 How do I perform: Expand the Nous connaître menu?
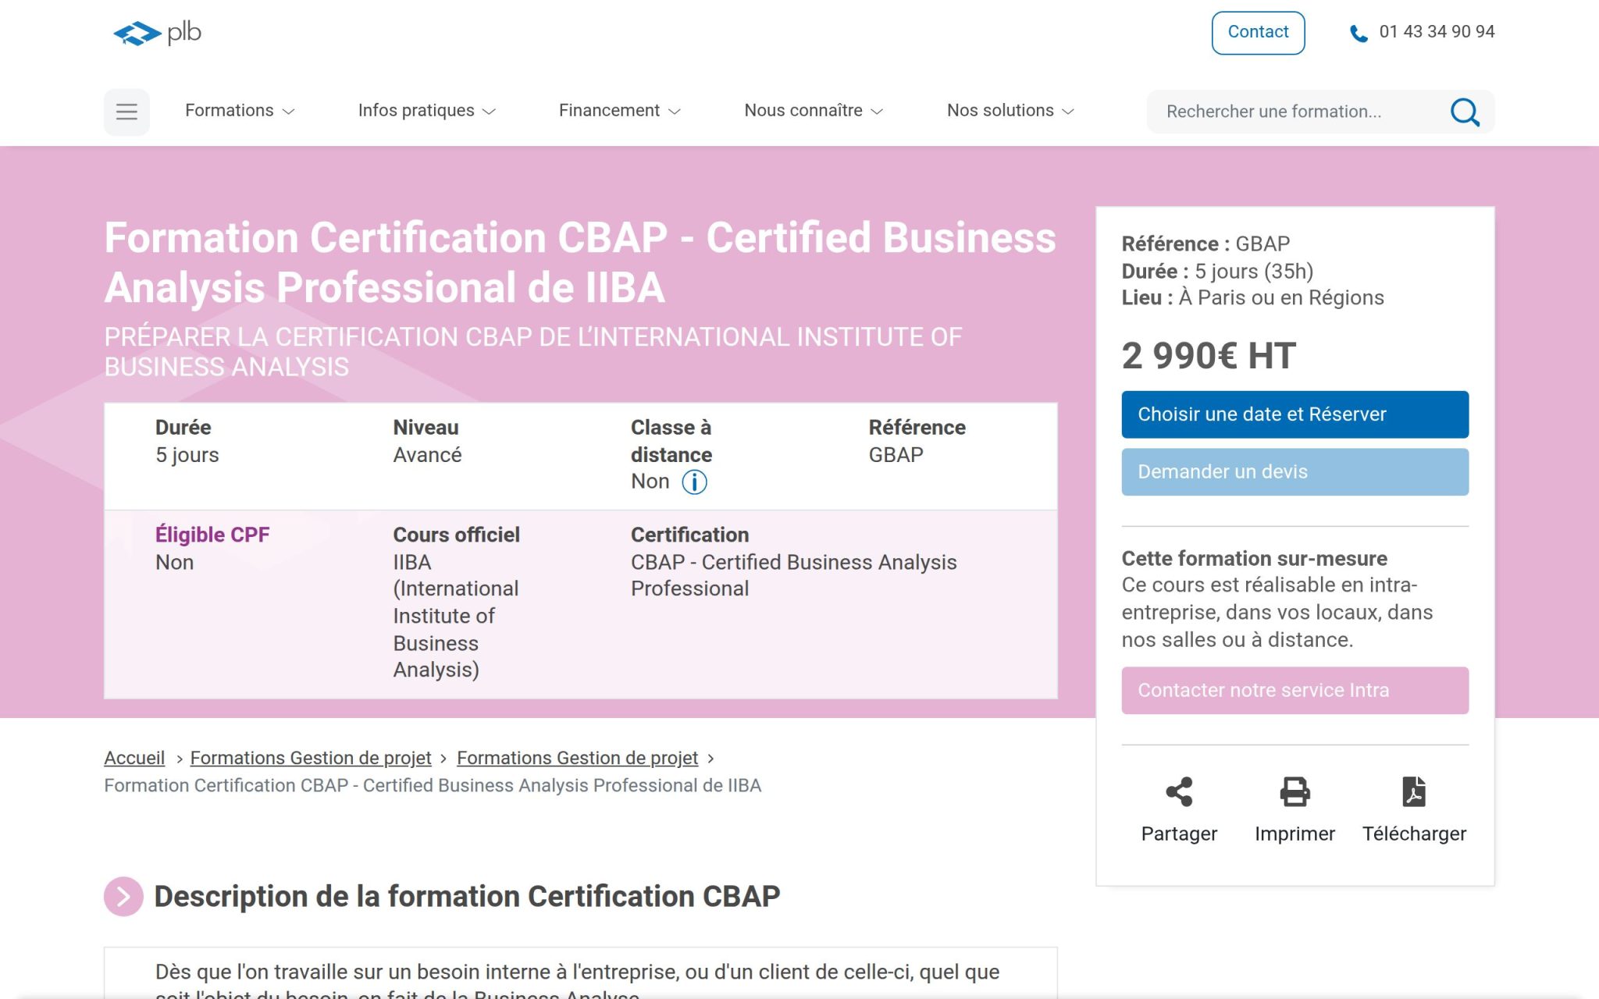coord(813,111)
